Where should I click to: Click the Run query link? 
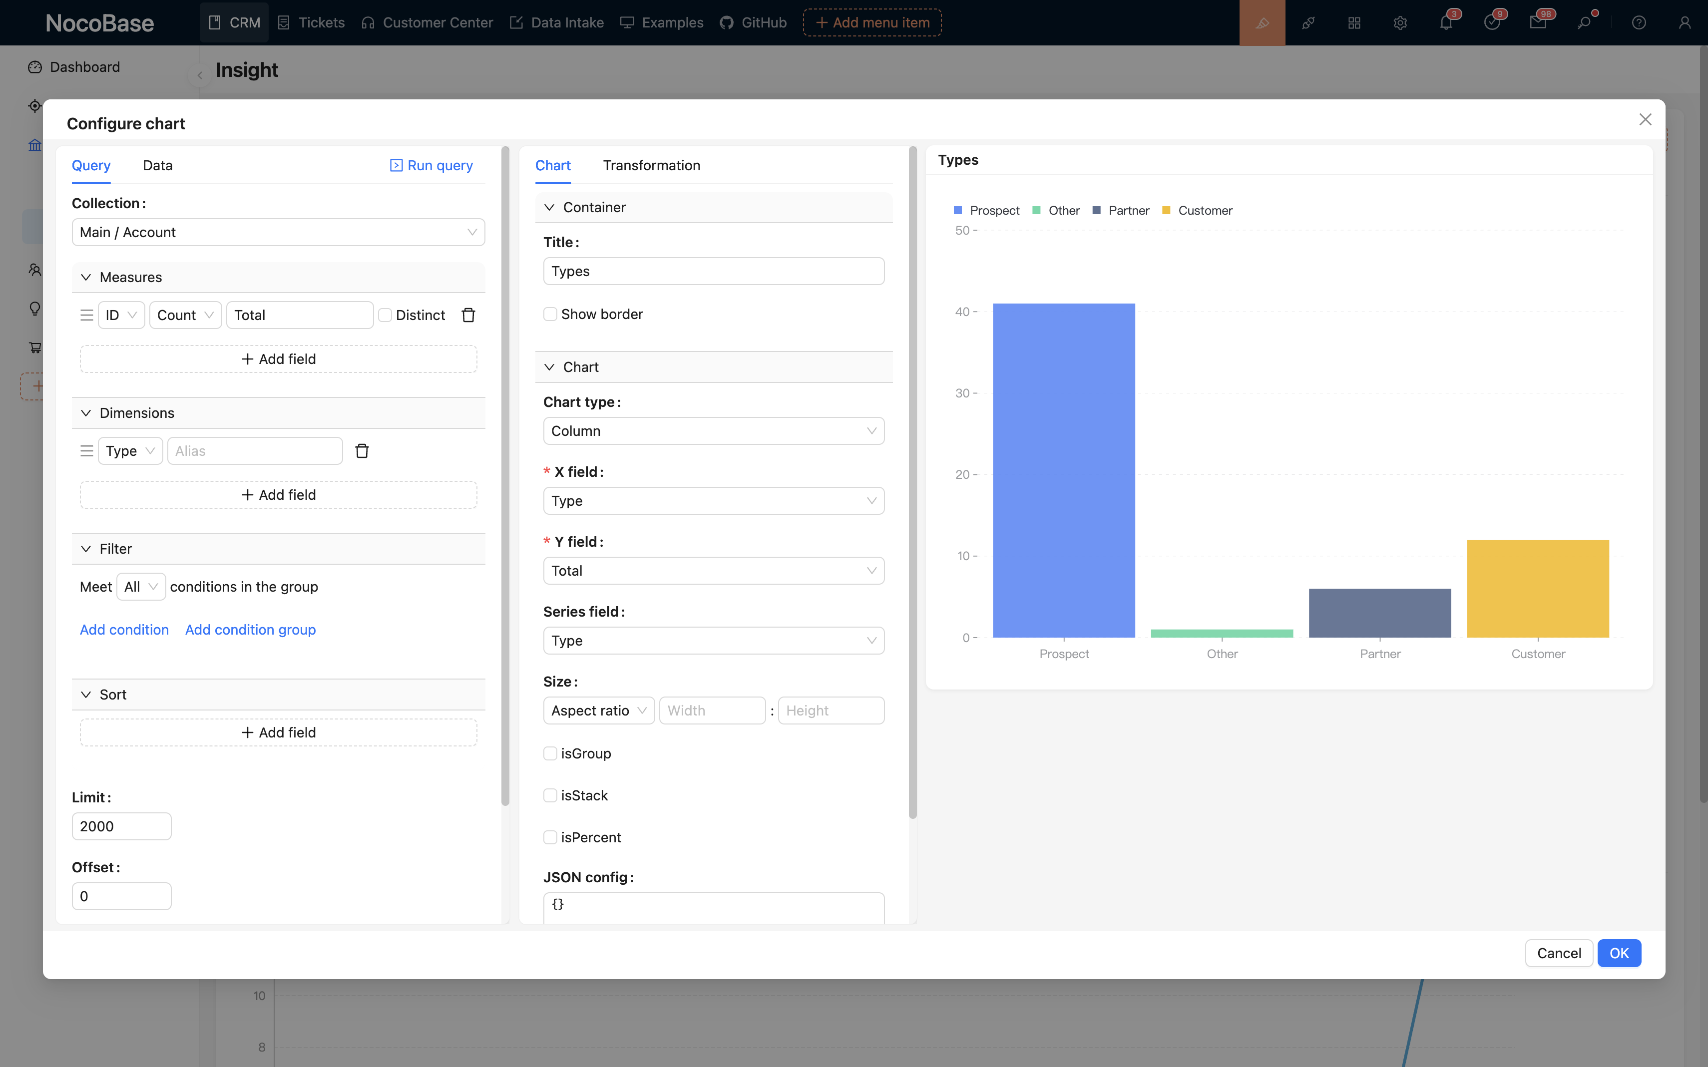coord(431,165)
